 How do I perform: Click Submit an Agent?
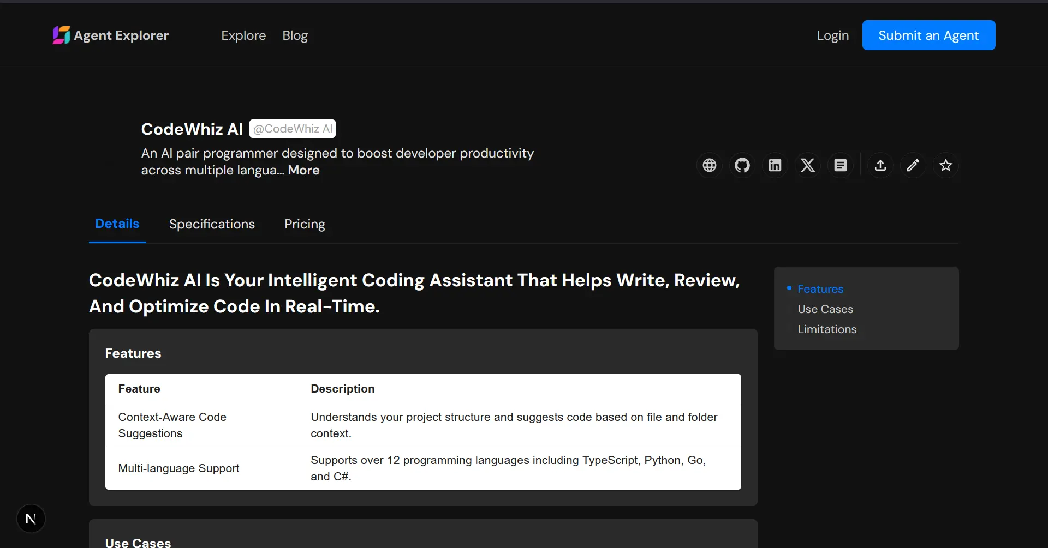coord(929,35)
